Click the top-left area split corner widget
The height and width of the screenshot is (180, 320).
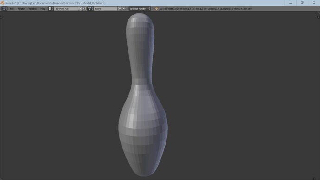[1, 17]
